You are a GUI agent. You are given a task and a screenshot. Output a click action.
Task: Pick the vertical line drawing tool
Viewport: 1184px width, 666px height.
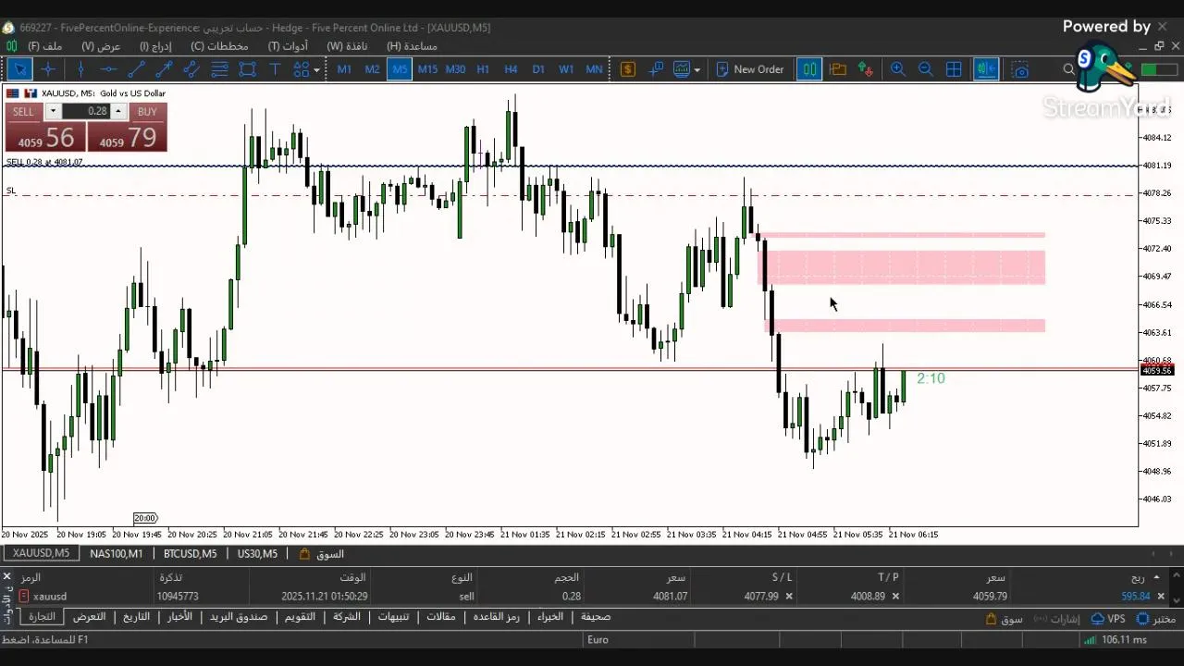(x=81, y=69)
